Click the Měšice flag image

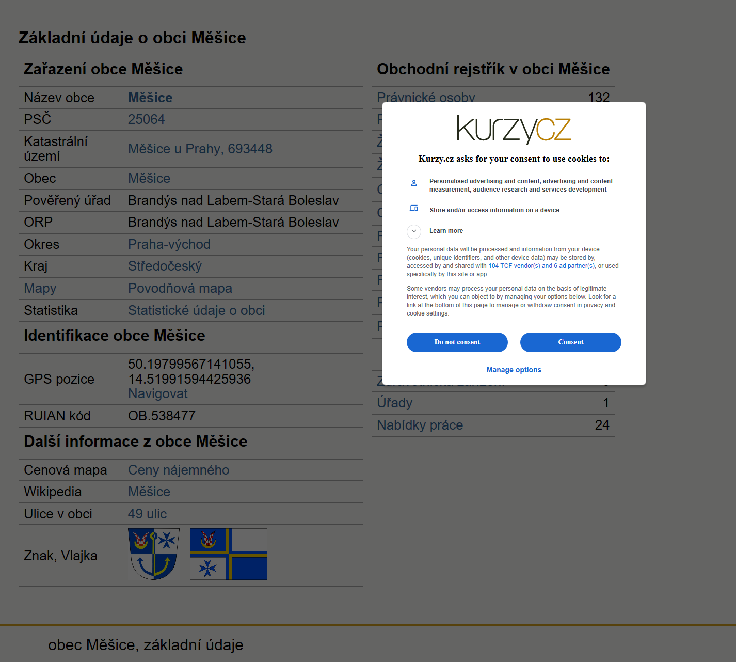229,554
